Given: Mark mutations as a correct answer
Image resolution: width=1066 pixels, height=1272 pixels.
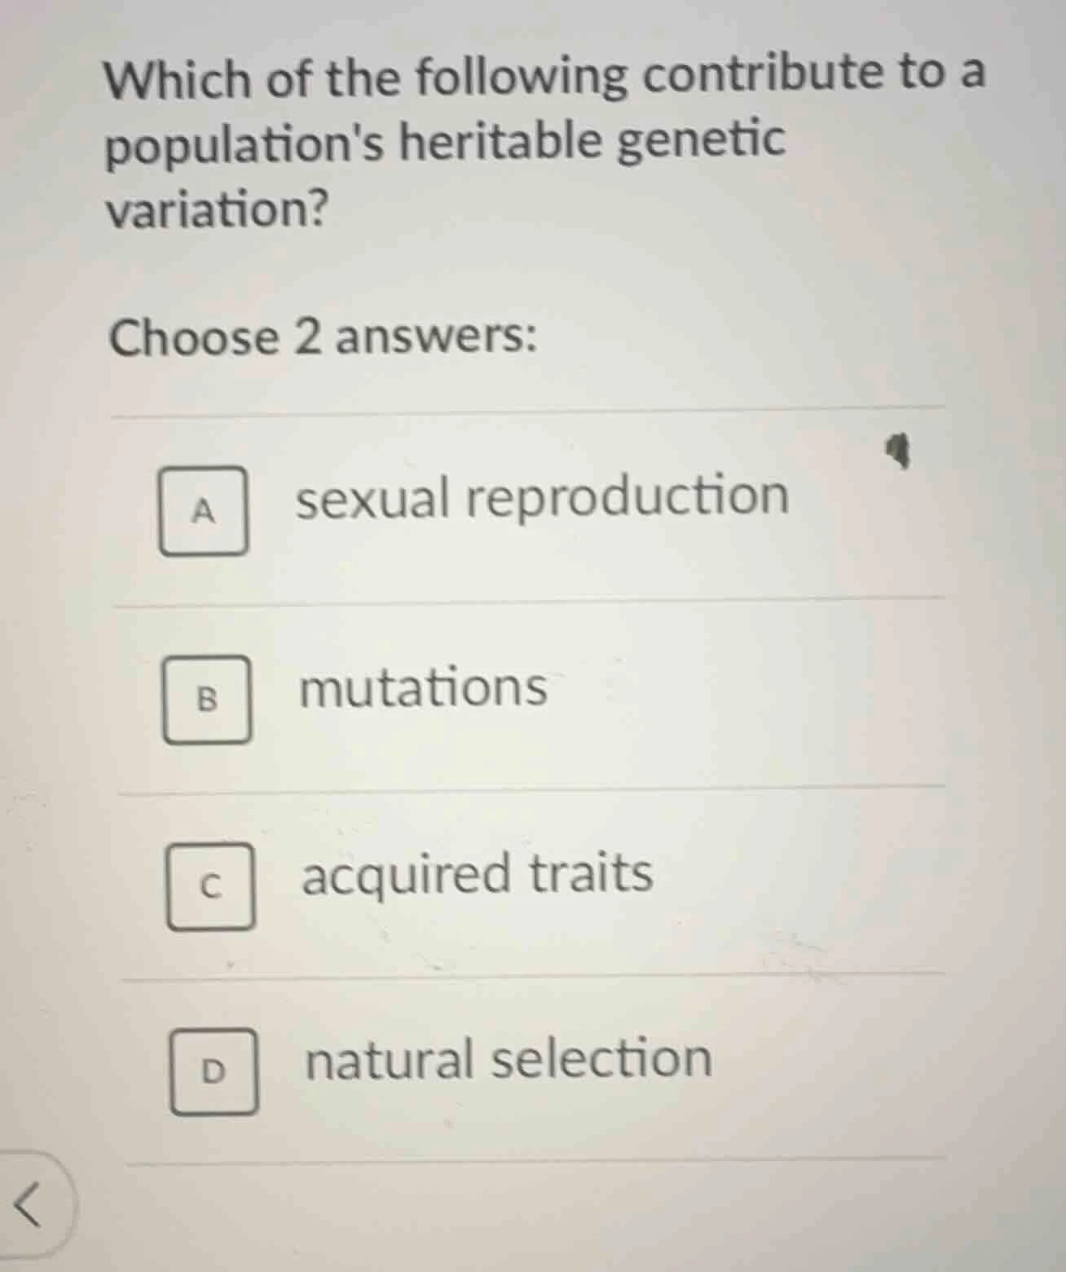Looking at the screenshot, I should coord(209,699).
